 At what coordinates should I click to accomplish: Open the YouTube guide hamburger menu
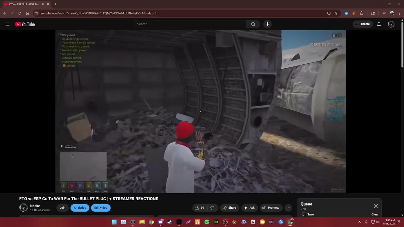tap(8, 24)
